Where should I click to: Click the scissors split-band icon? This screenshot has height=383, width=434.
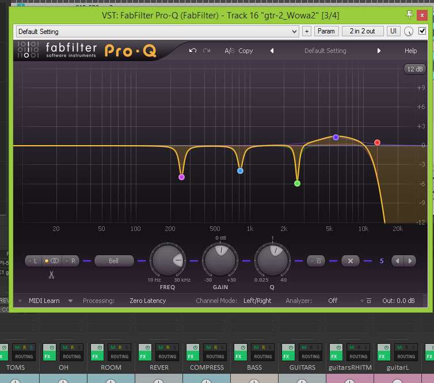click(51, 275)
